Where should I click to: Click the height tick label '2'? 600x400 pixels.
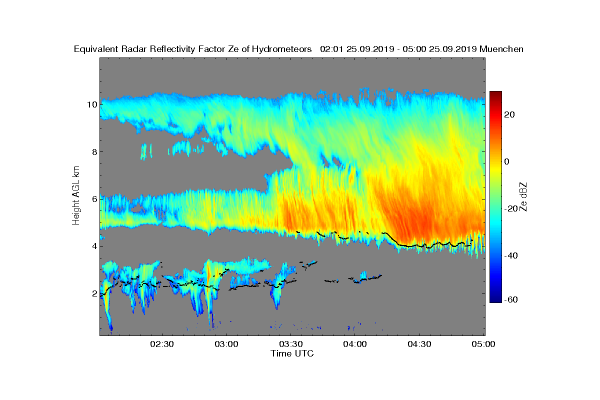tap(93, 293)
